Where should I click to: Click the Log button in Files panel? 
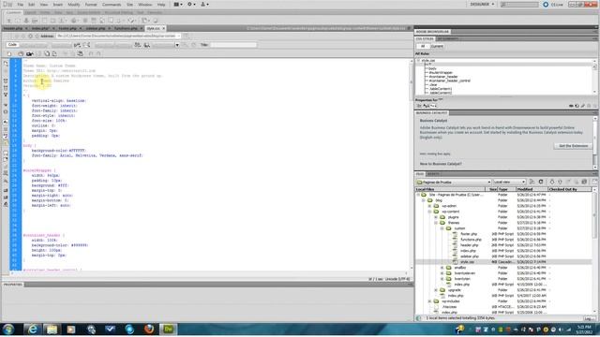click(x=589, y=318)
